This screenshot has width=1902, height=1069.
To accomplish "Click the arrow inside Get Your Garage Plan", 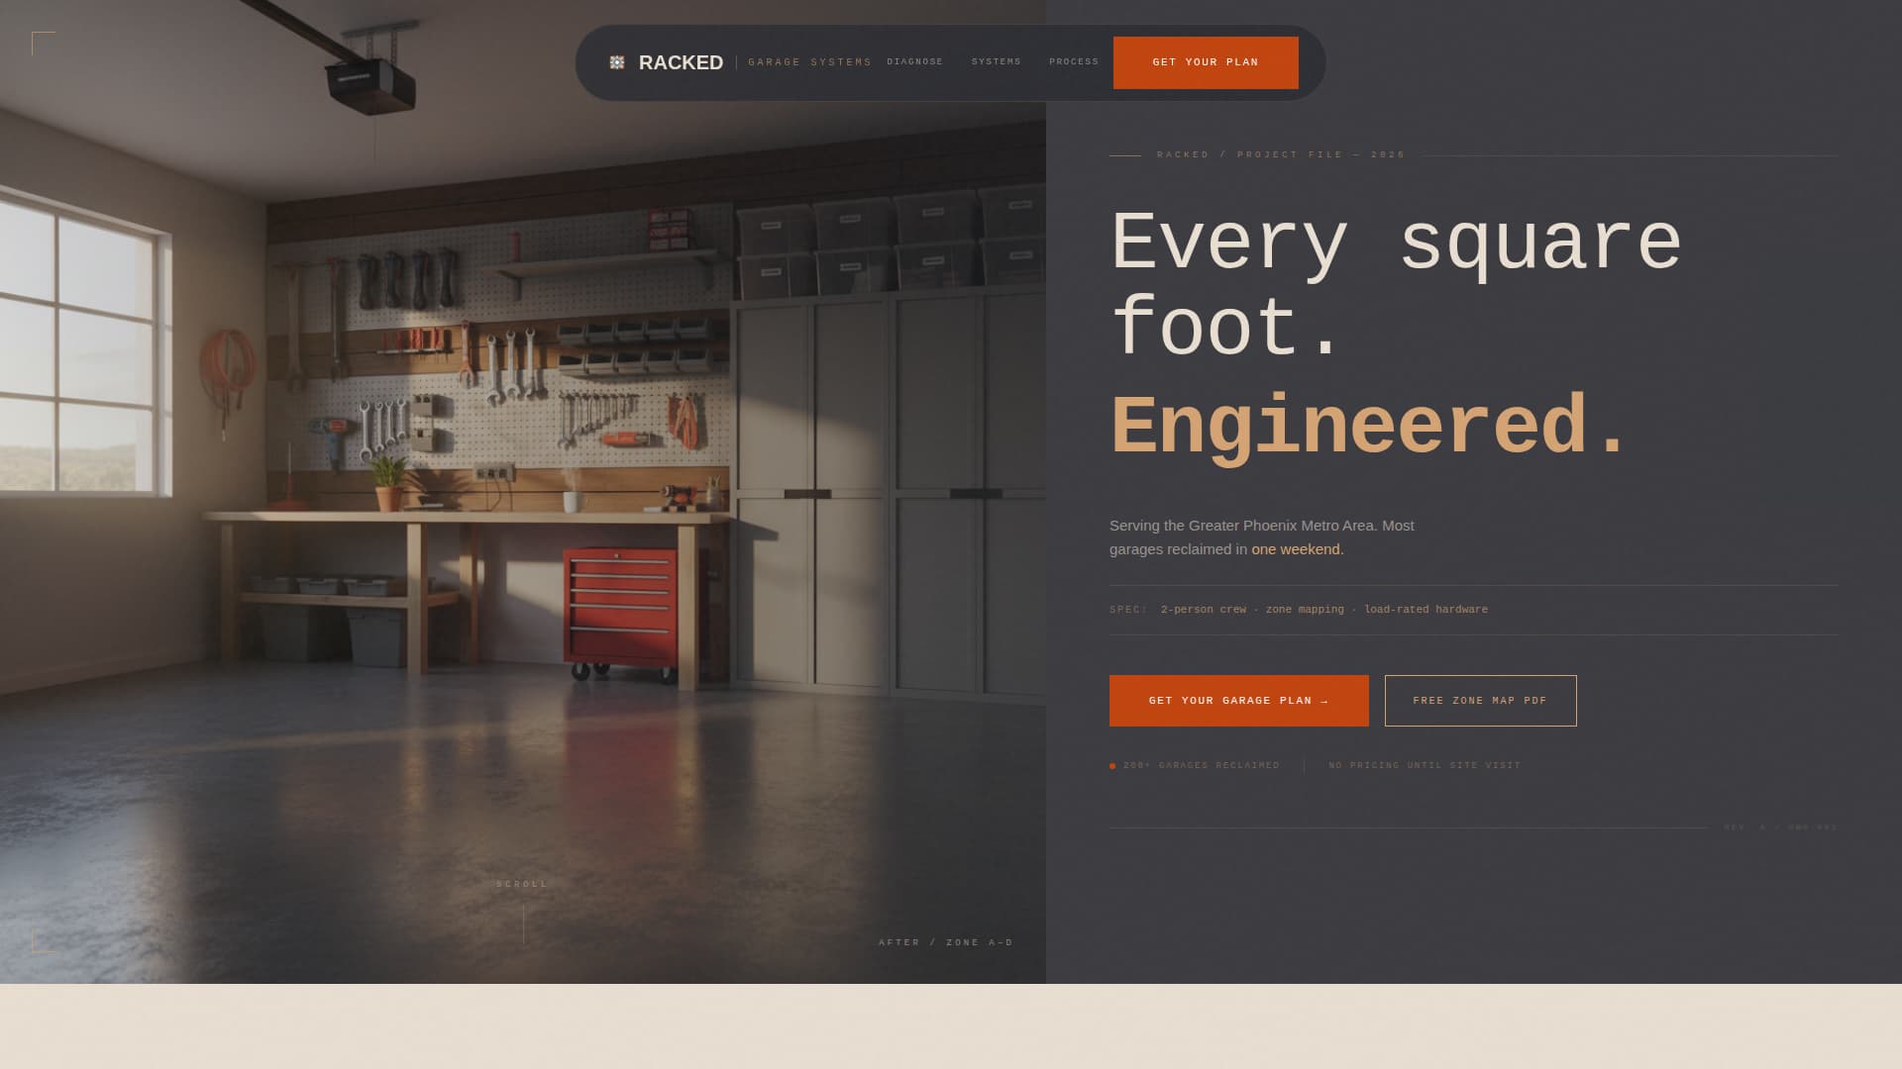I will coord(1323,700).
